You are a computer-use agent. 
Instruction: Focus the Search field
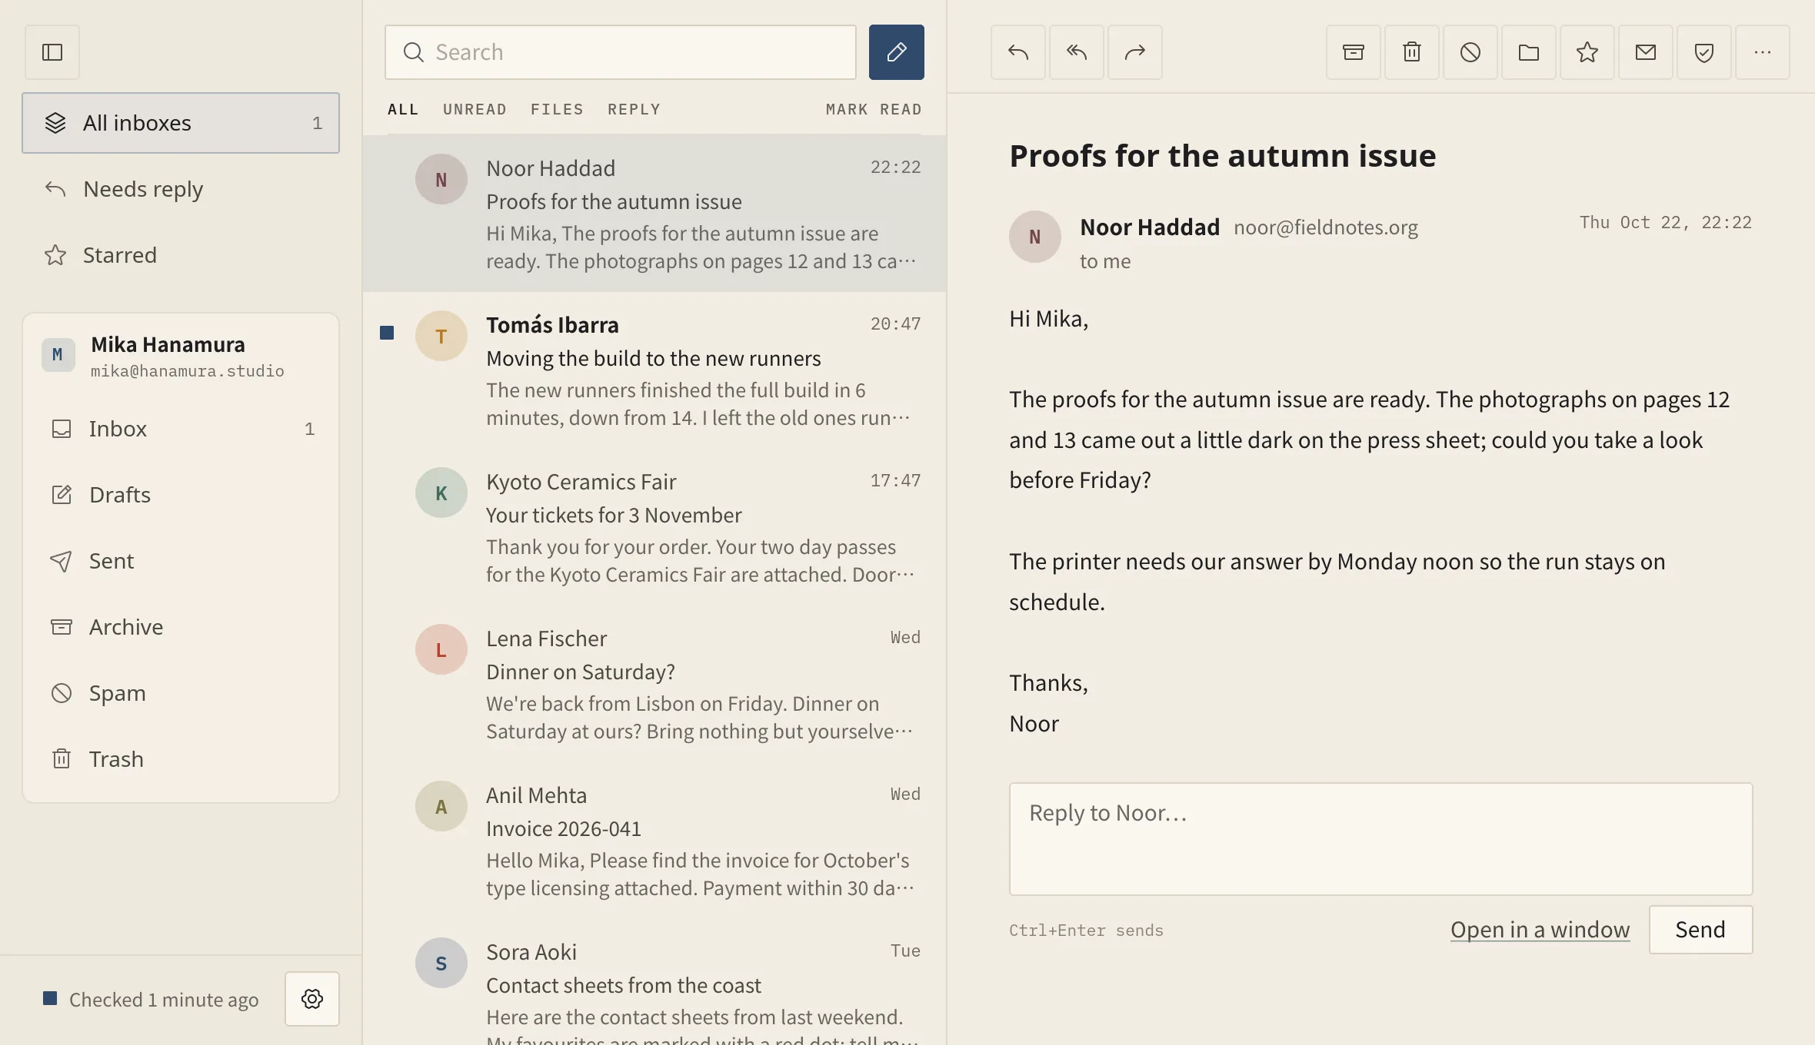621,52
